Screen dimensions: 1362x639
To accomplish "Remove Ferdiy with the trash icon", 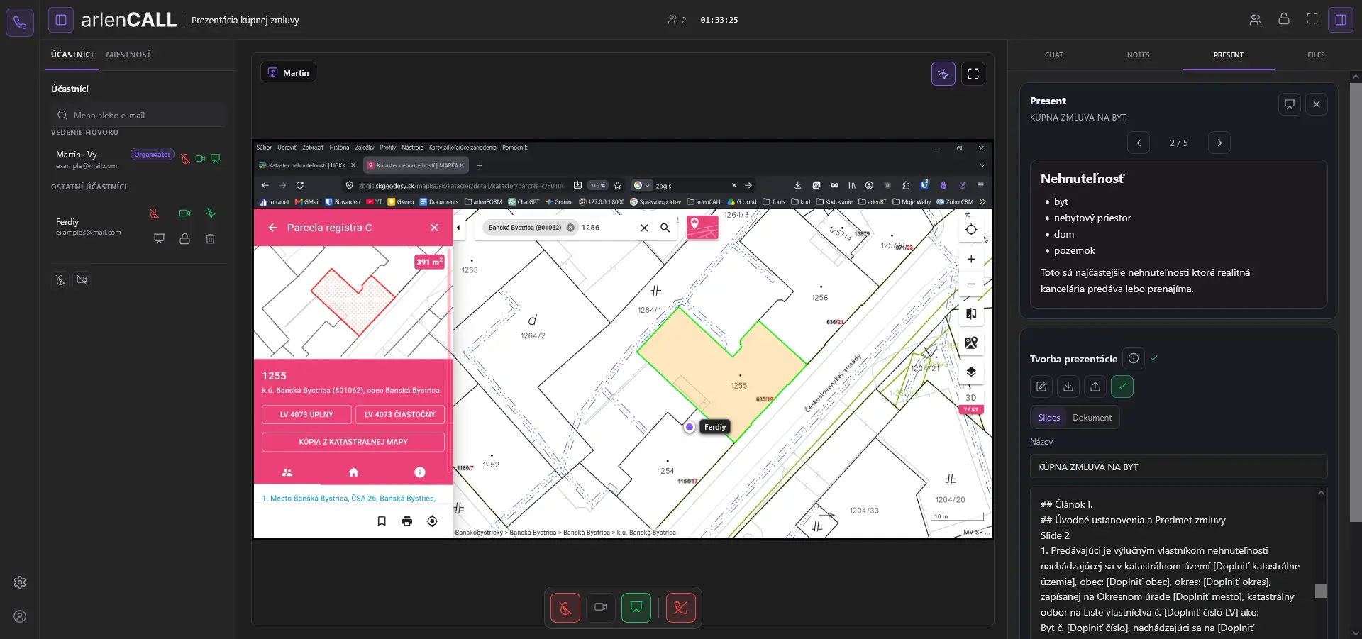I will pos(210,239).
